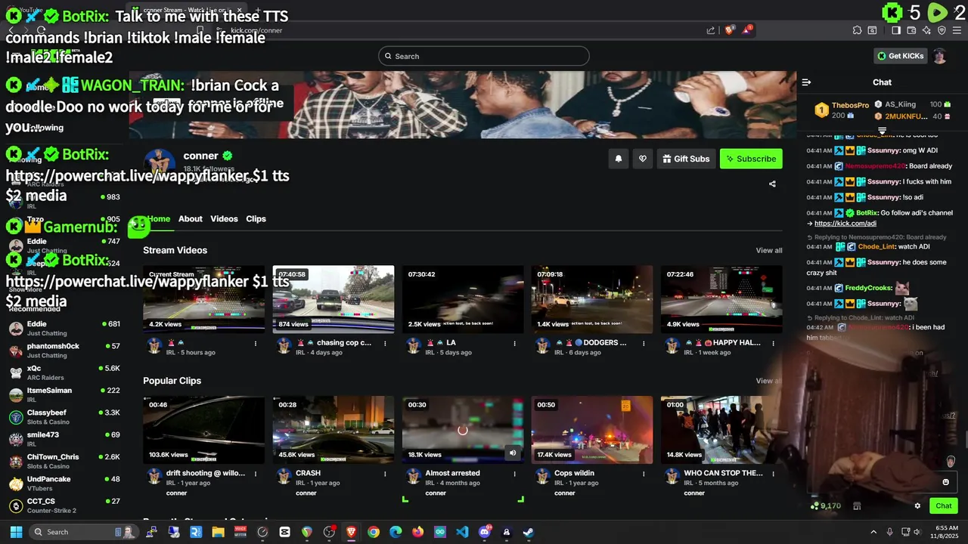The image size is (968, 544).
Task: Play the WHO CAN STOP THE clip thumbnail
Action: 721,430
